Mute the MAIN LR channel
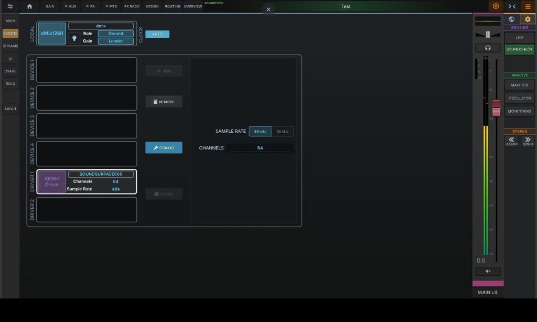Viewport: 537px width, 322px height. coord(488,271)
